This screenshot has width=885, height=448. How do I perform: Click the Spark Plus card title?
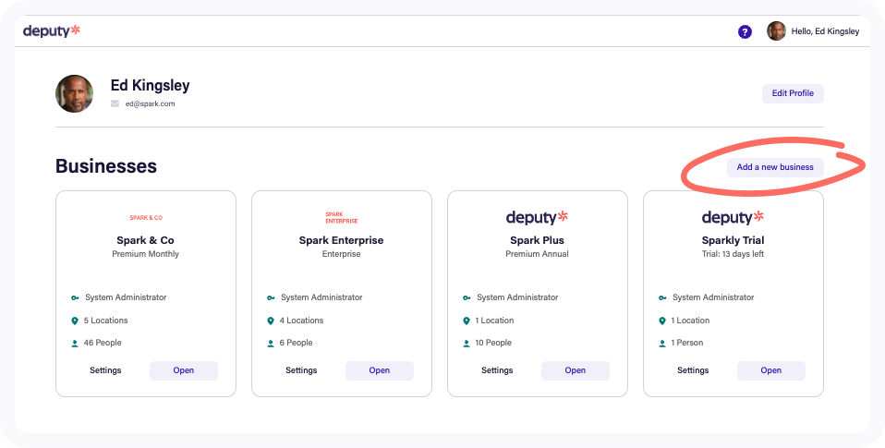pos(538,240)
